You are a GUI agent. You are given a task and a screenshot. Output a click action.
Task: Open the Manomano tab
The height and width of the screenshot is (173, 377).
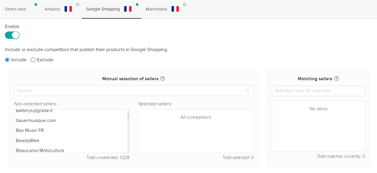(x=156, y=9)
